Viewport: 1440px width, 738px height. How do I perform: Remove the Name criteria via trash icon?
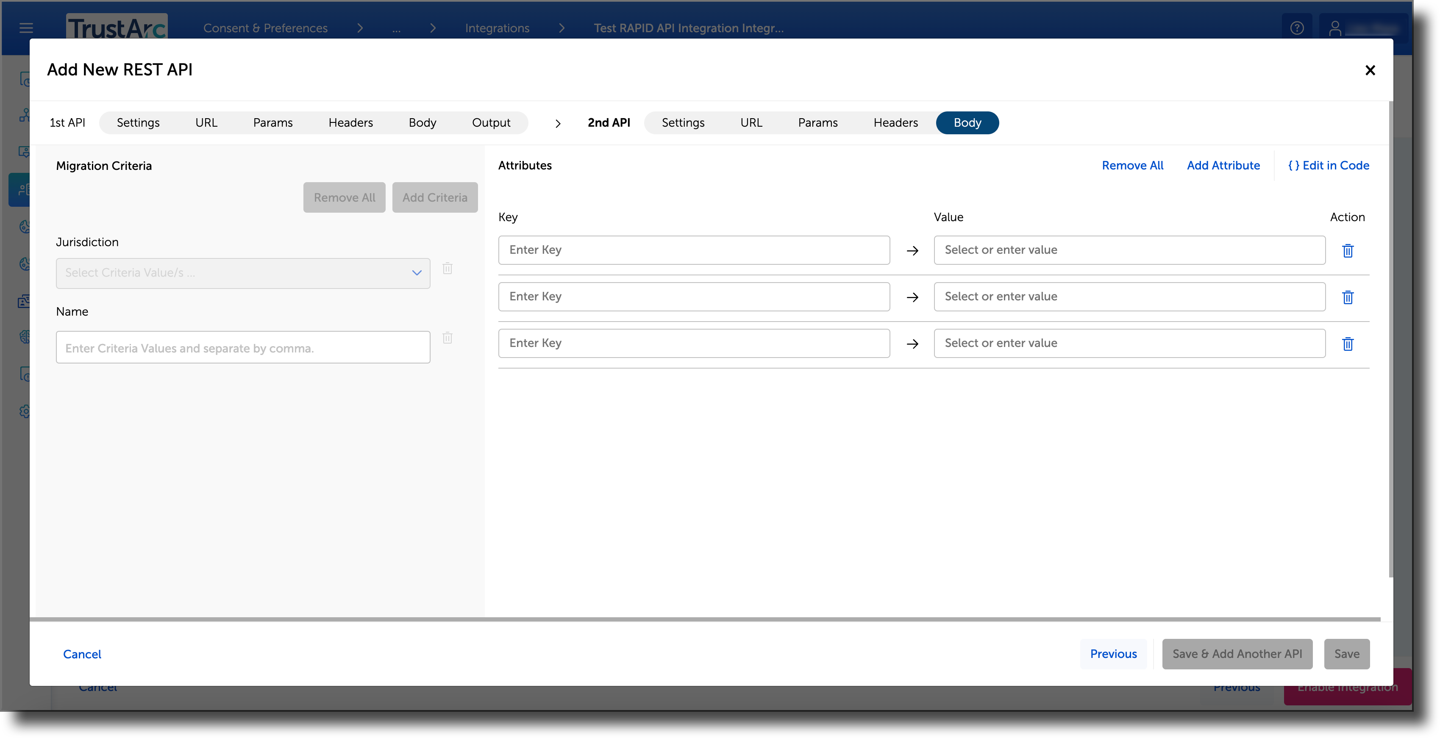point(447,338)
